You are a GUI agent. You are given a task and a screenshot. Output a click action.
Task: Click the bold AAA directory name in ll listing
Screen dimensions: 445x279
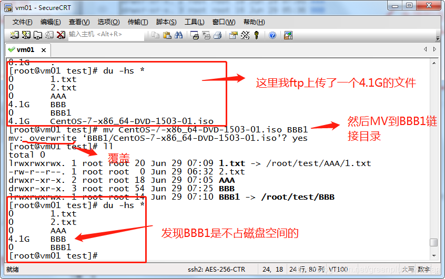click(x=227, y=180)
